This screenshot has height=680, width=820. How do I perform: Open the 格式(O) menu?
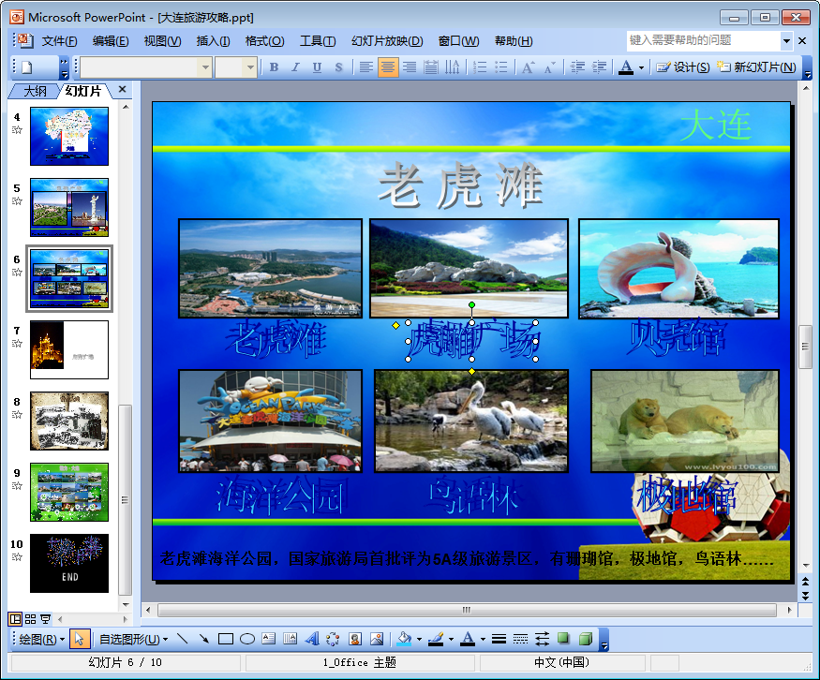click(x=264, y=41)
